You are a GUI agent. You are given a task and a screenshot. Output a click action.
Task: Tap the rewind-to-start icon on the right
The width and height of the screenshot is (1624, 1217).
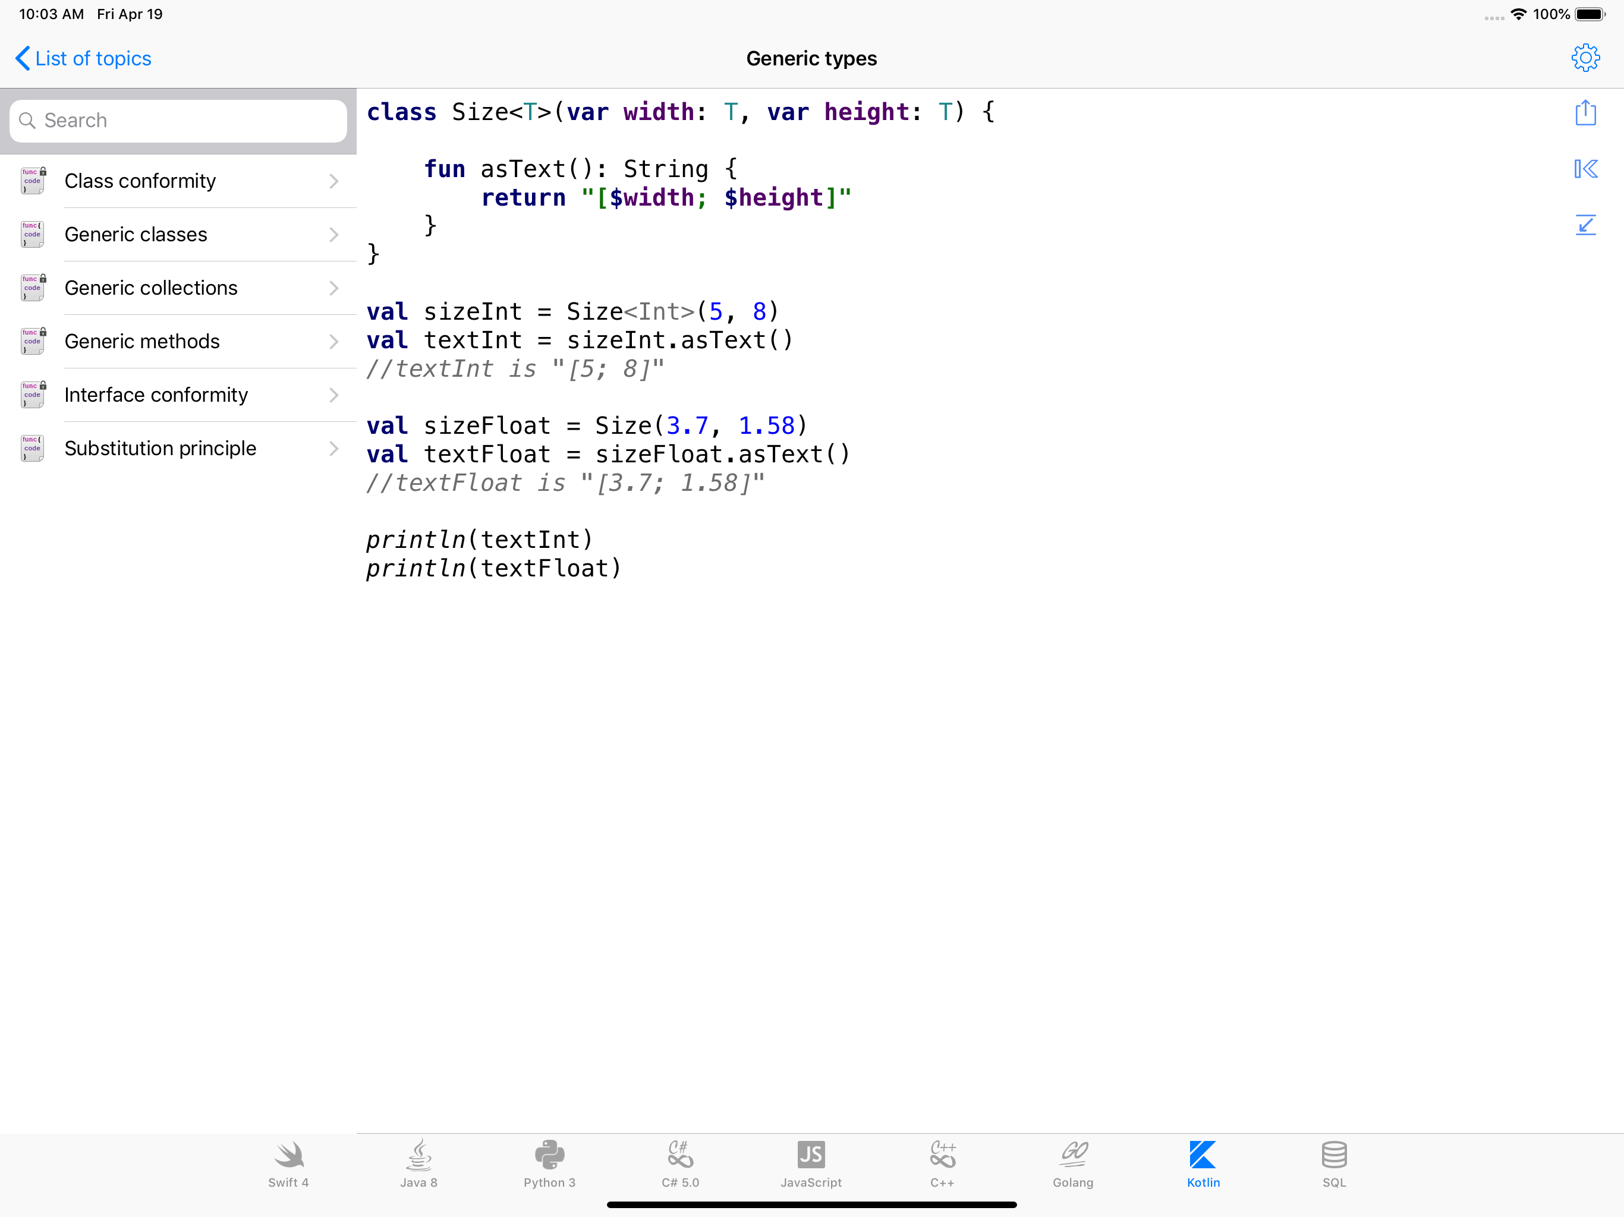coord(1586,169)
